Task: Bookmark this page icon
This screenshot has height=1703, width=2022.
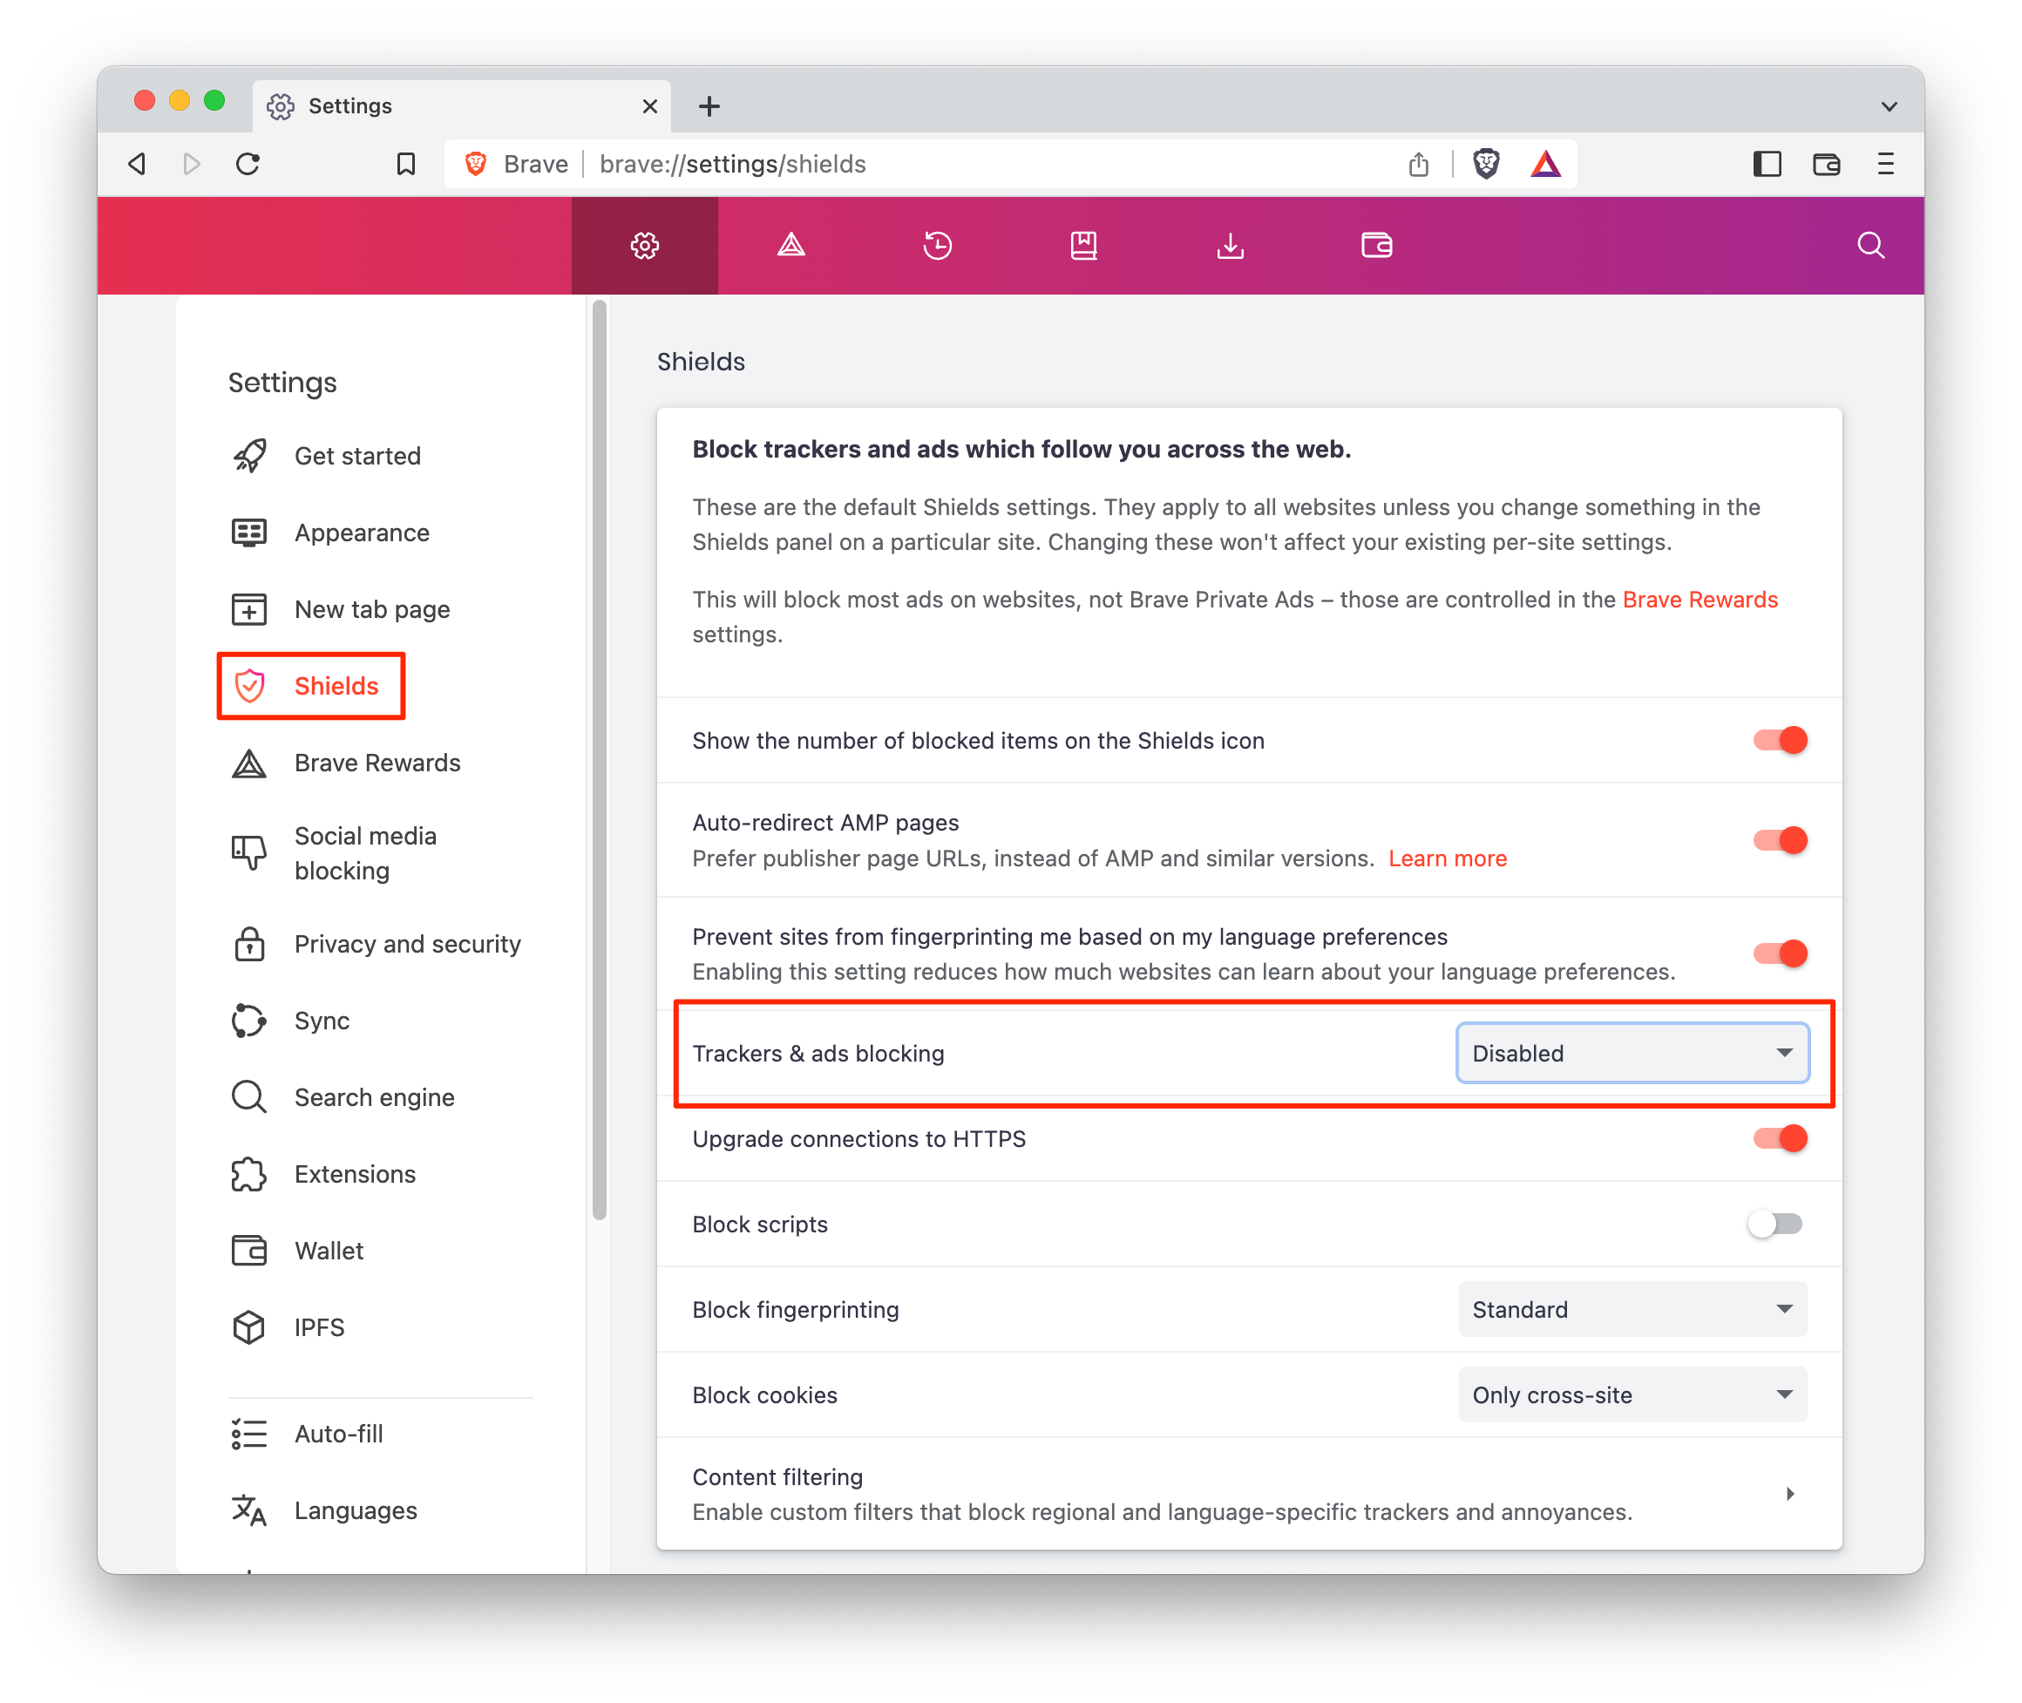Action: (x=405, y=164)
